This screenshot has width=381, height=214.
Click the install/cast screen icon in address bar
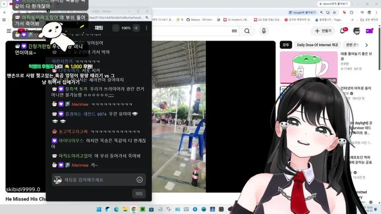coord(328,12)
